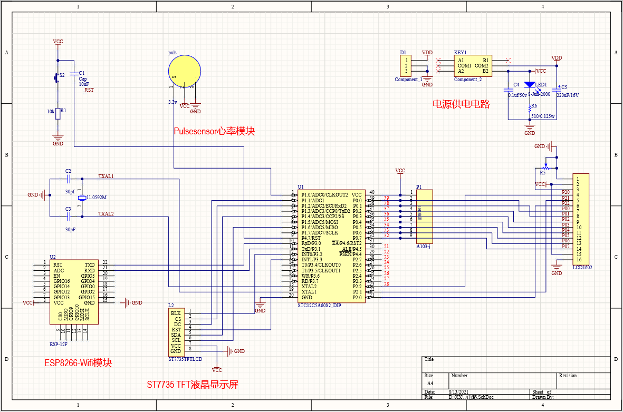
Task: Select the KEY1 switch Component_2
Action: point(473,66)
